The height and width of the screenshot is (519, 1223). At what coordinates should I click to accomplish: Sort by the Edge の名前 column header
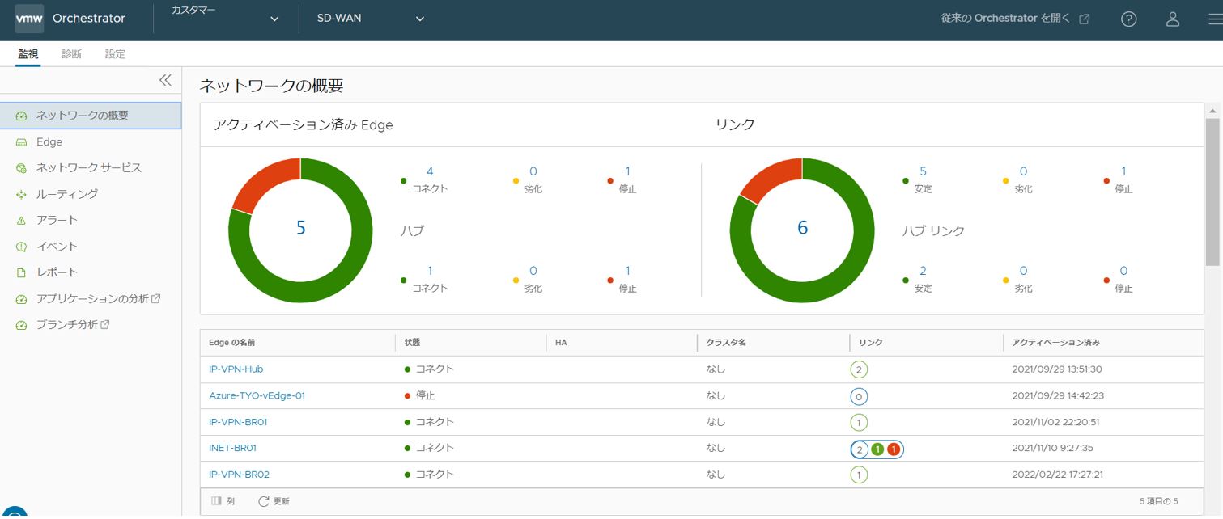pos(232,343)
